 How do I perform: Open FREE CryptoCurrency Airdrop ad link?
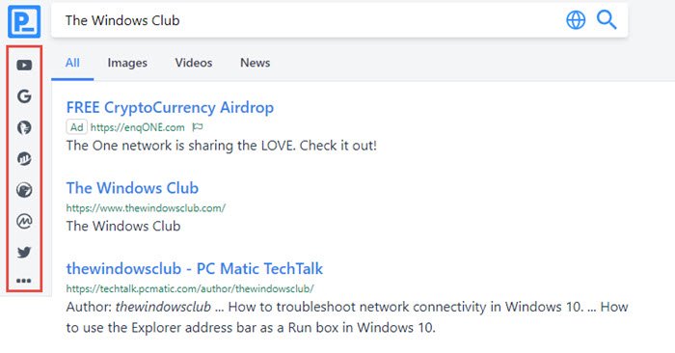(170, 108)
